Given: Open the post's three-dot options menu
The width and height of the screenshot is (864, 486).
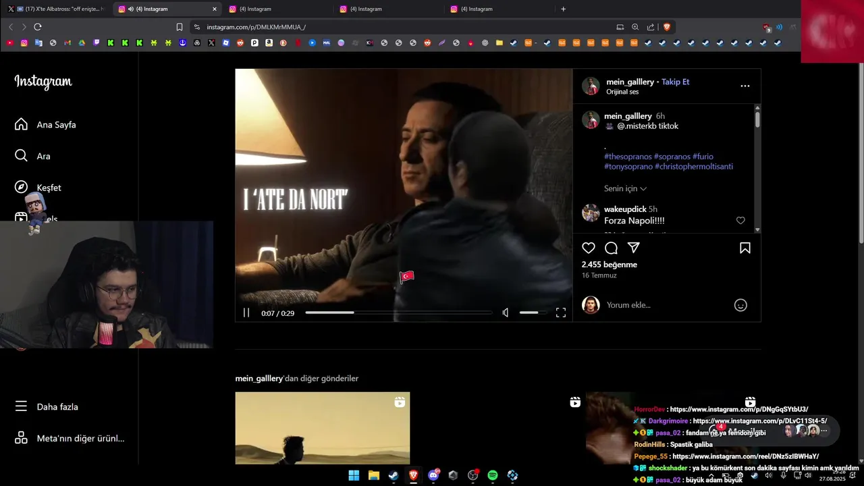Looking at the screenshot, I should coord(745,86).
